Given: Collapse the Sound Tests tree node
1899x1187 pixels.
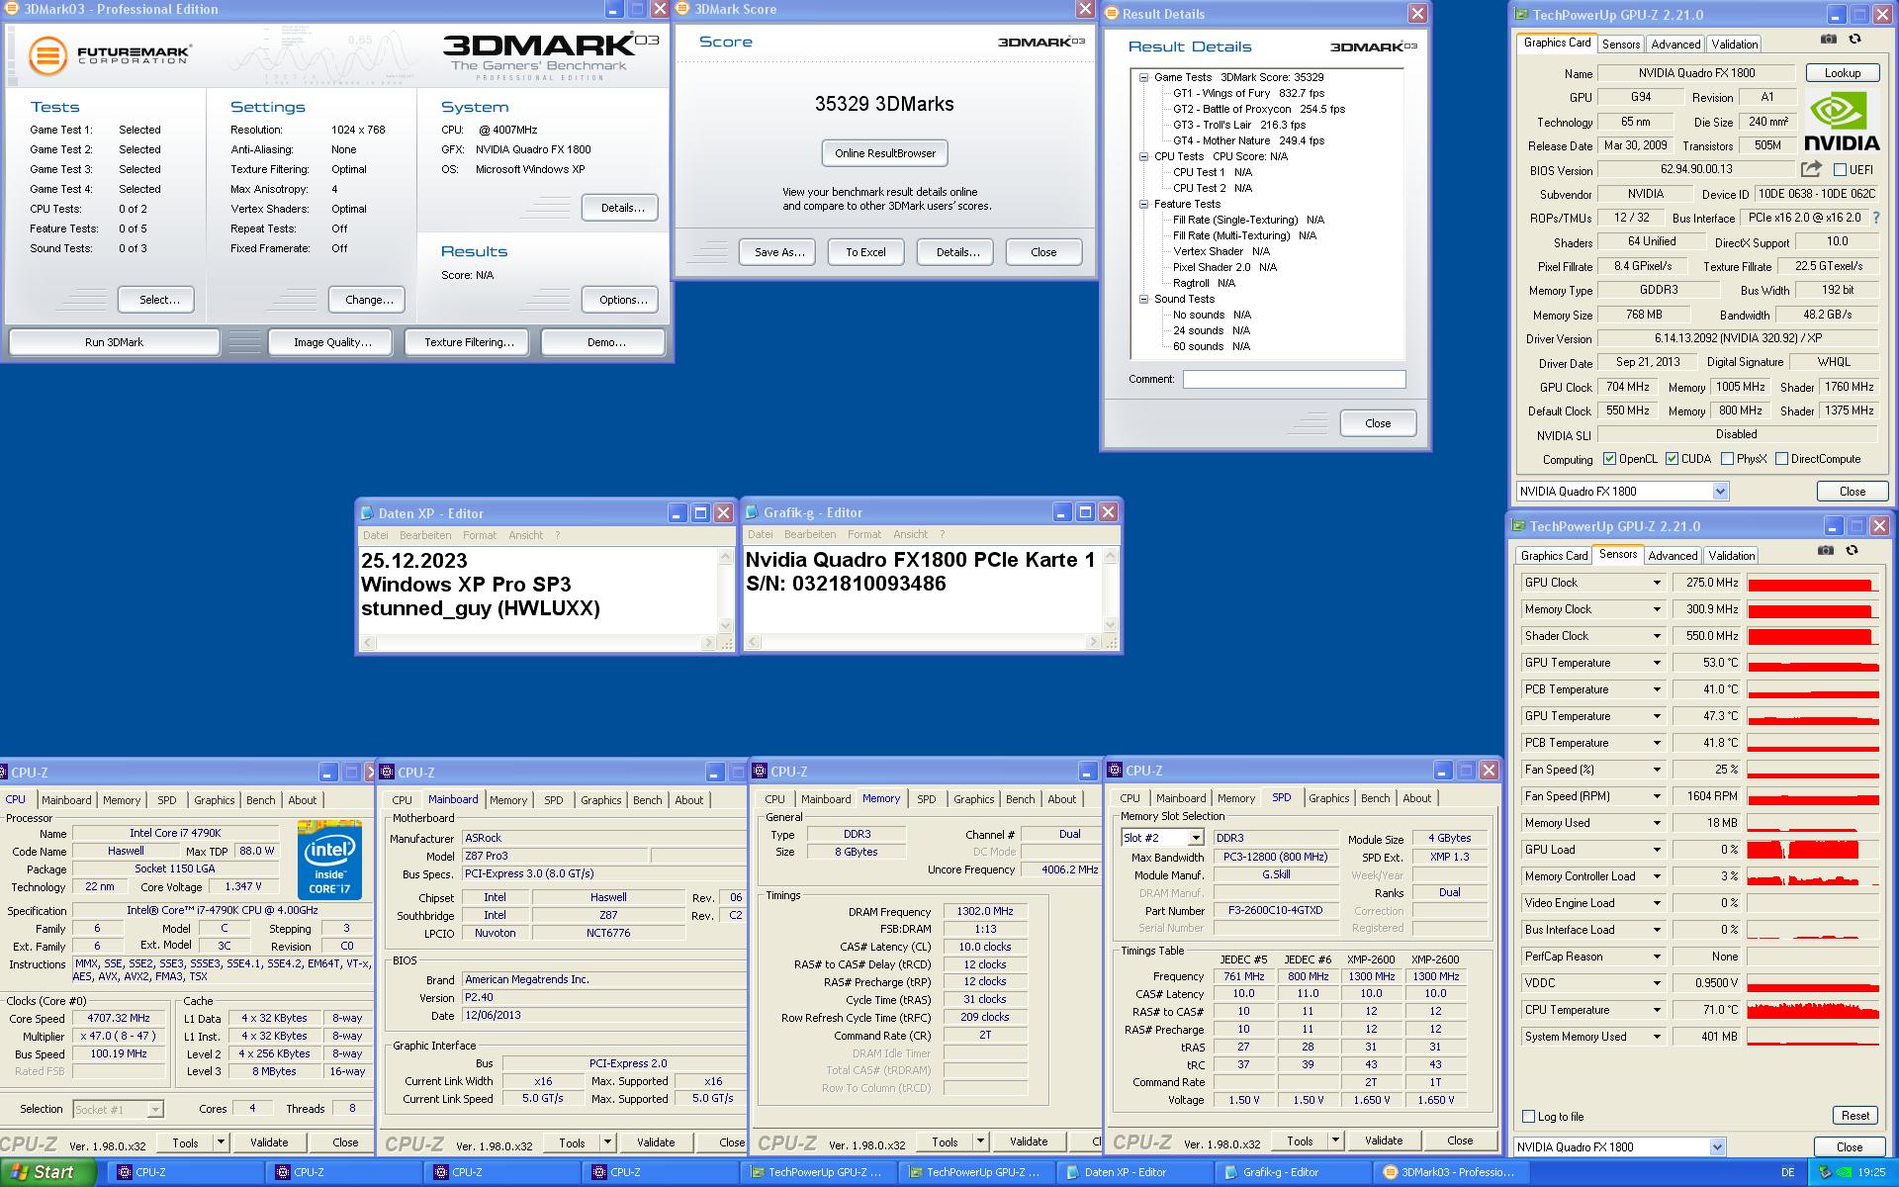Looking at the screenshot, I should coord(1143,299).
